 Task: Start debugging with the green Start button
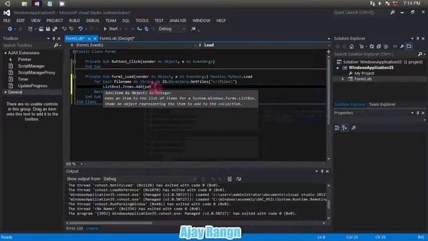[x=110, y=29]
